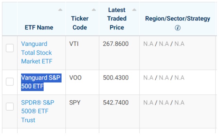Click the Latest Traded Price header
Screen dimensions: 219x137
[x=117, y=19]
